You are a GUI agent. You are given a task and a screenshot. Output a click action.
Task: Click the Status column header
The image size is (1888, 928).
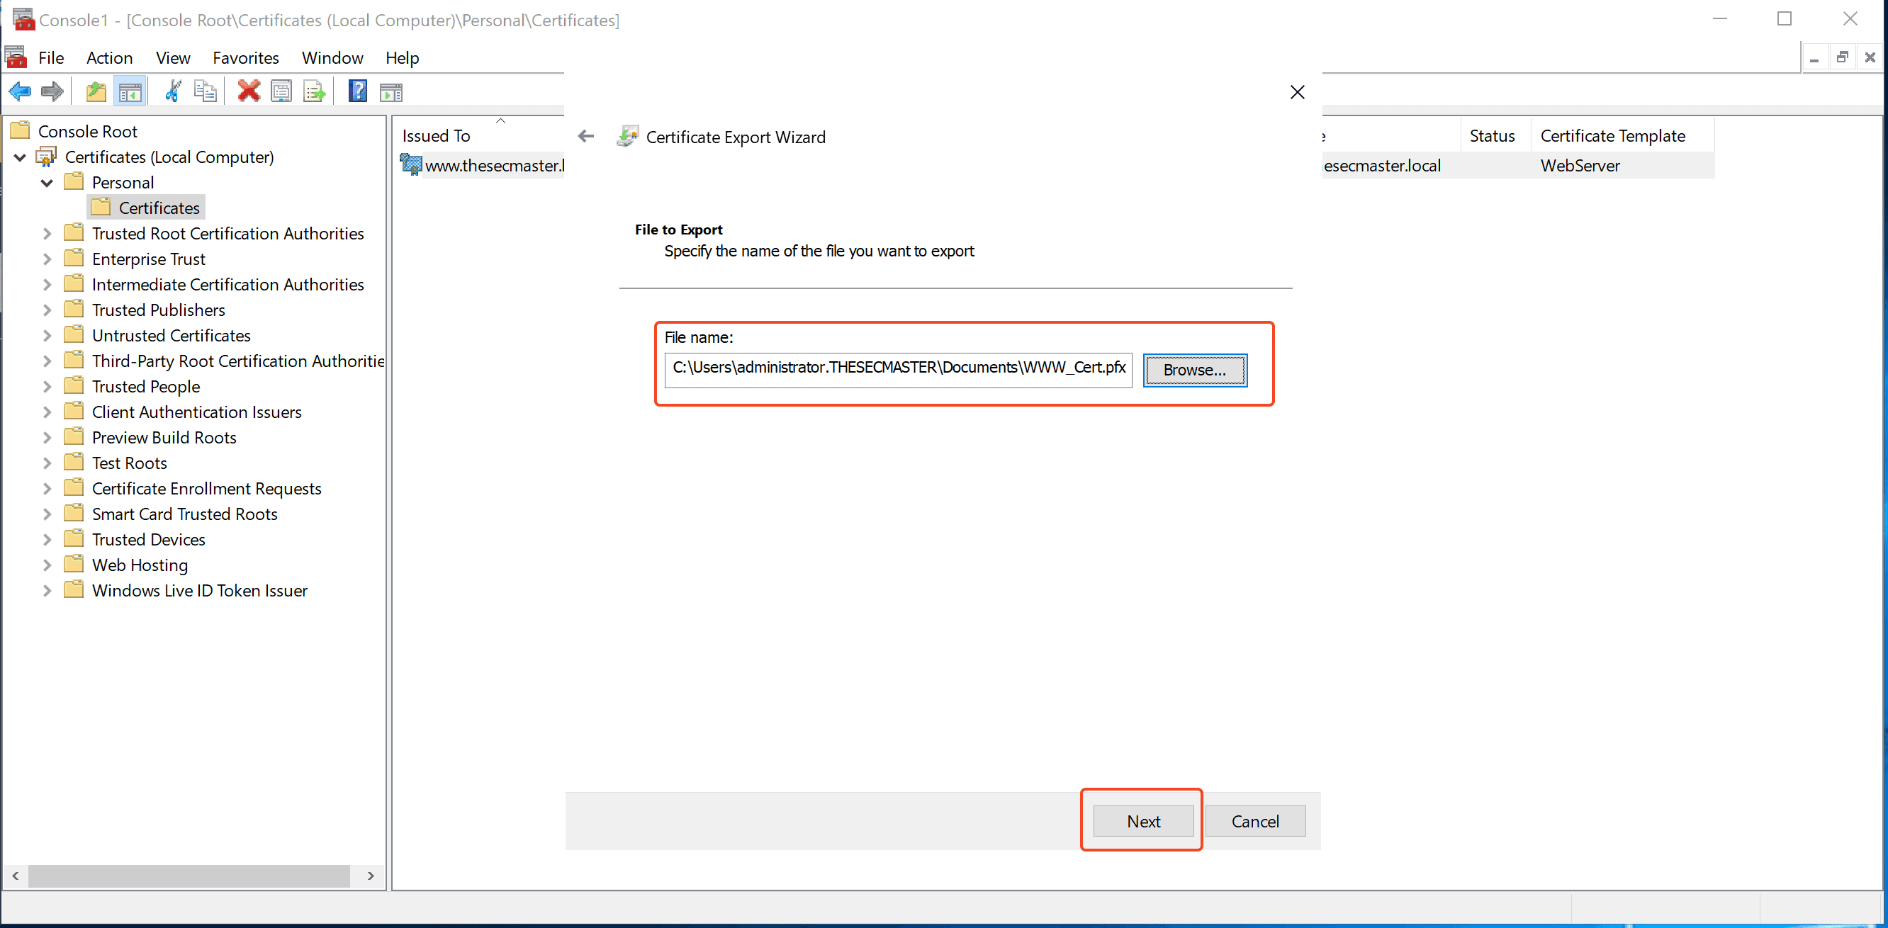[1492, 135]
